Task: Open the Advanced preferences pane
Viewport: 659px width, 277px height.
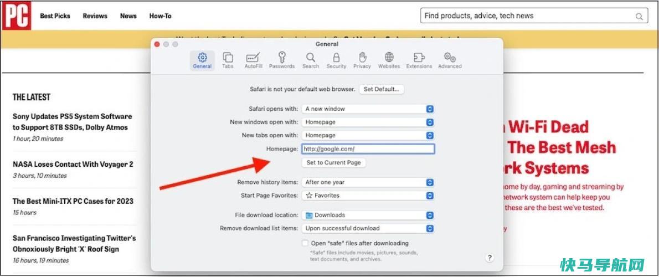Action: (450, 60)
